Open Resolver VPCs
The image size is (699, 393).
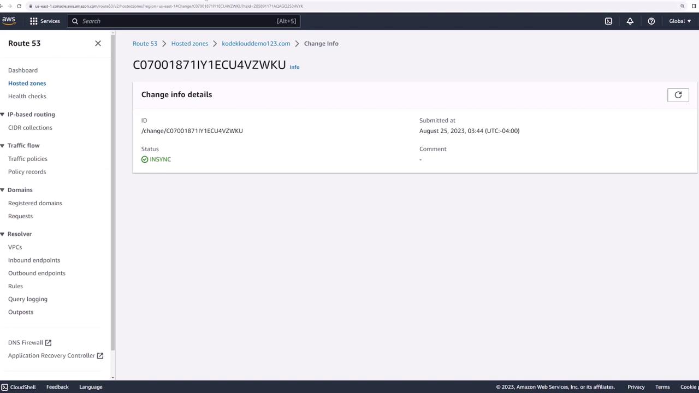(15, 247)
